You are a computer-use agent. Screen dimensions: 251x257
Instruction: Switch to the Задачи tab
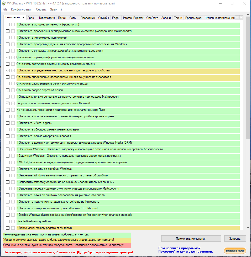(x=166, y=18)
